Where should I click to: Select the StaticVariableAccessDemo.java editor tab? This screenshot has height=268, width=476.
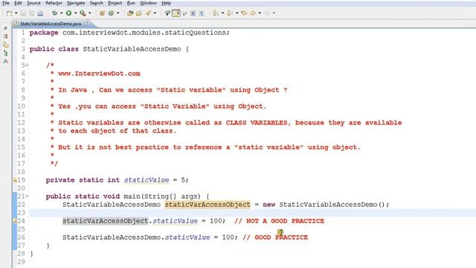point(51,24)
